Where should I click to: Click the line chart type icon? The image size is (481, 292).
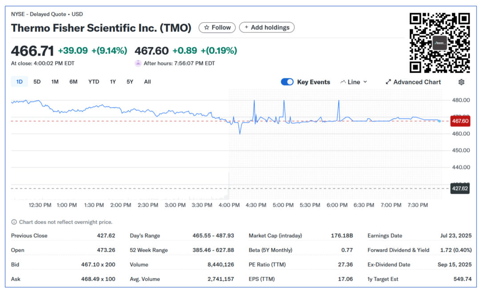343,82
